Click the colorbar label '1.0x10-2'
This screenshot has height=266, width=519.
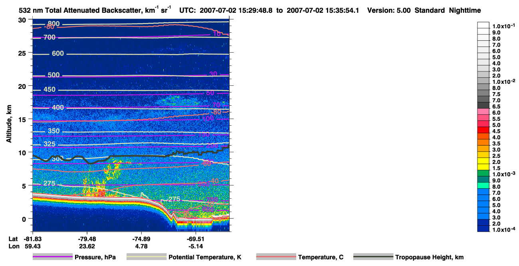point(503,81)
